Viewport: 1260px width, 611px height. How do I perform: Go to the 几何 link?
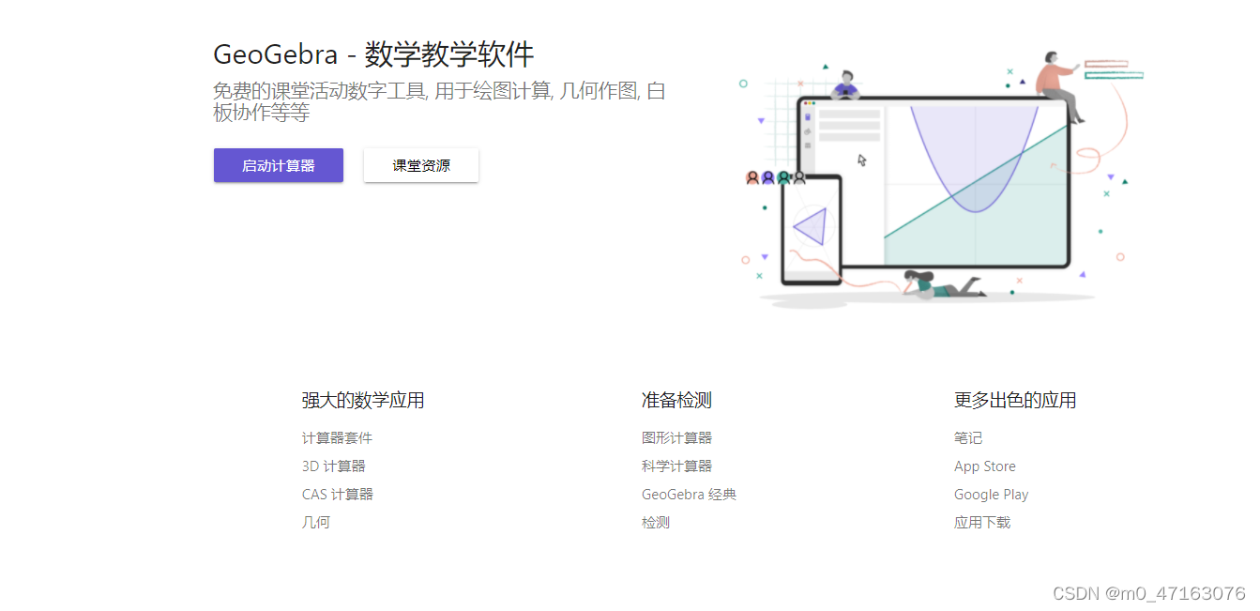click(x=315, y=523)
